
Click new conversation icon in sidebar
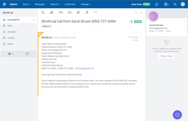[x=27, y=54]
